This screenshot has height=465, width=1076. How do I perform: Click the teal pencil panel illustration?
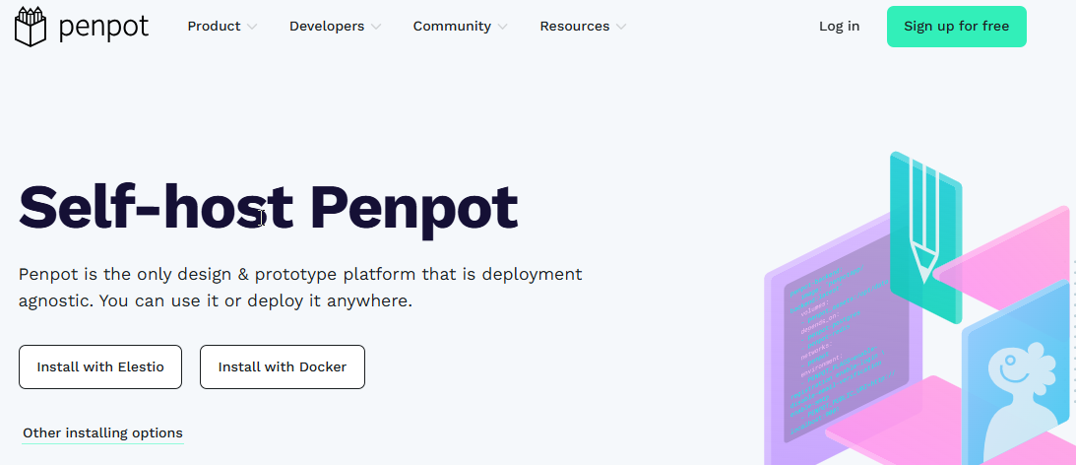pos(925,237)
